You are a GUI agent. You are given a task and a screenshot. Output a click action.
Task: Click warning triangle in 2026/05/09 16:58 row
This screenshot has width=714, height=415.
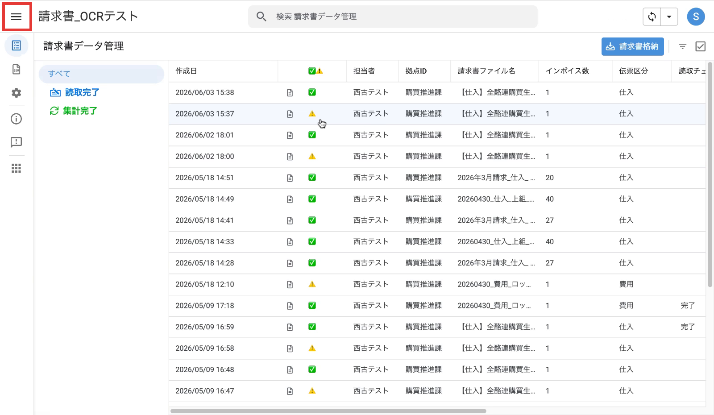[x=312, y=348]
